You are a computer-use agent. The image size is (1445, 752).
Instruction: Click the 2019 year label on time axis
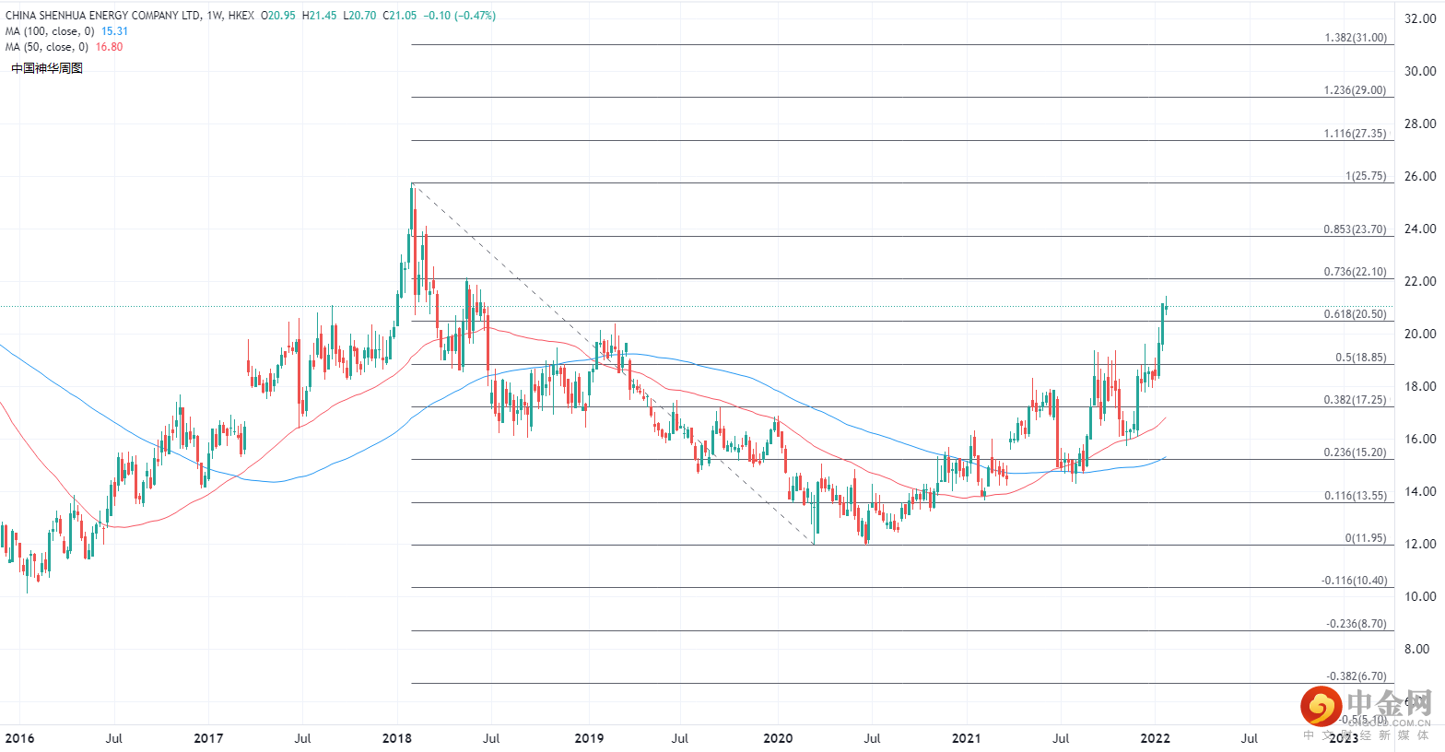[x=589, y=738]
